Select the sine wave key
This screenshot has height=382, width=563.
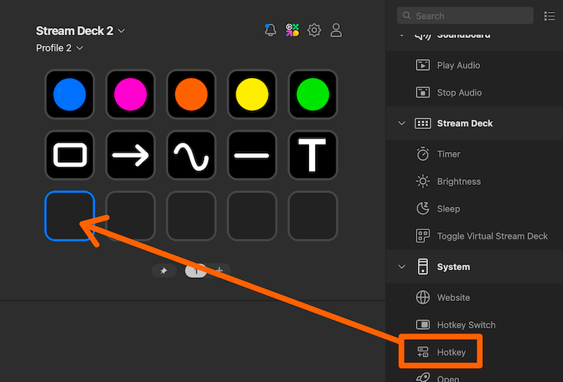coord(191,155)
